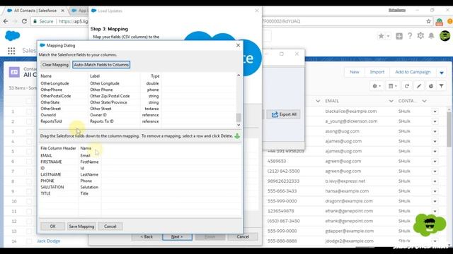Bookmark this page with star icon

click(428, 21)
